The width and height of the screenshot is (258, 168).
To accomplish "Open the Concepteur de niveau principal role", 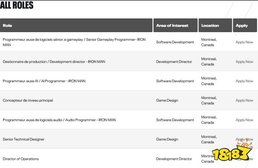I will (x=28, y=100).
